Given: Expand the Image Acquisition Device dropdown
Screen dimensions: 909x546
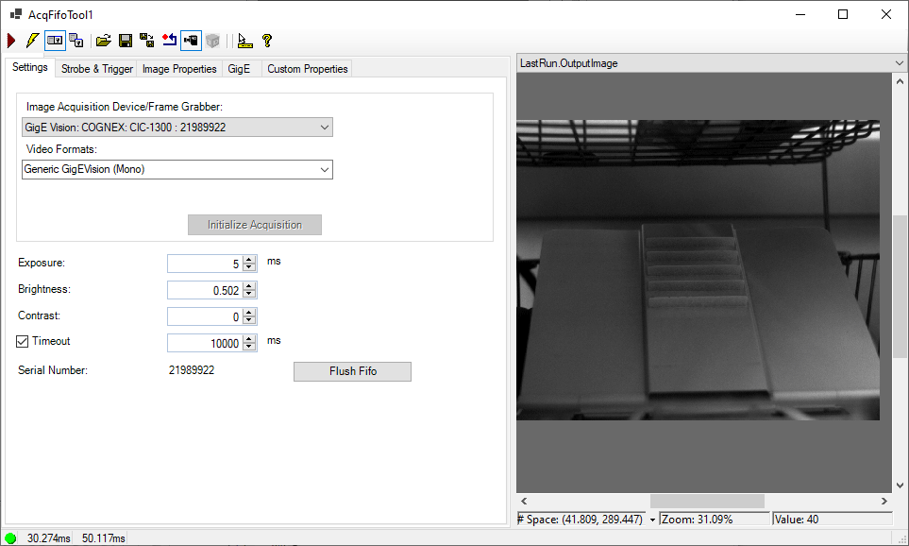Looking at the screenshot, I should [x=324, y=128].
